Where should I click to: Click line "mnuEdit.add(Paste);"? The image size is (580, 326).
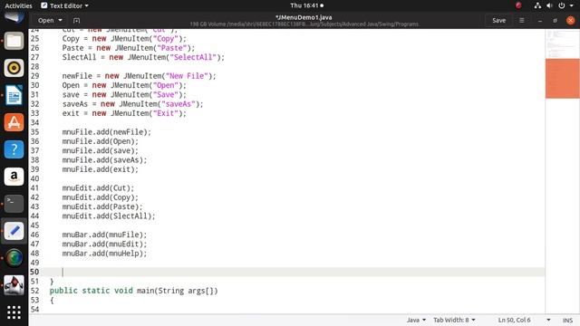tap(102, 206)
